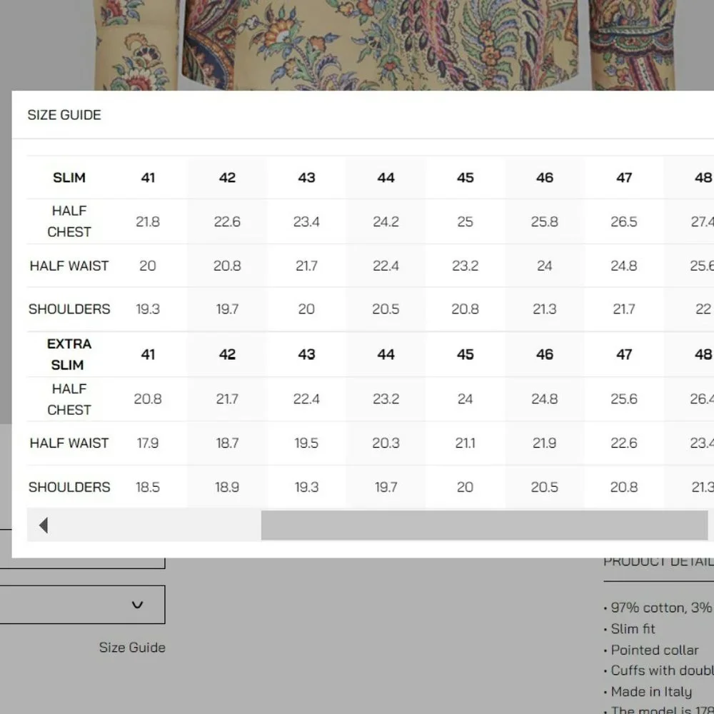Viewport: 714px width, 714px height.
Task: Click the 'Made in Italy' product detail
Action: pos(650,692)
